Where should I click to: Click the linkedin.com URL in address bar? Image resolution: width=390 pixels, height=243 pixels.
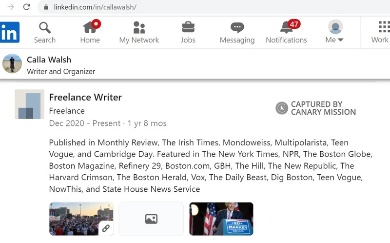[95, 7]
